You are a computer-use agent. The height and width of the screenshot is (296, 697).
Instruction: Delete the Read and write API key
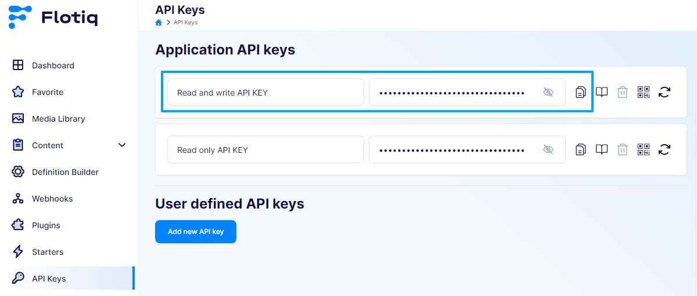(622, 92)
